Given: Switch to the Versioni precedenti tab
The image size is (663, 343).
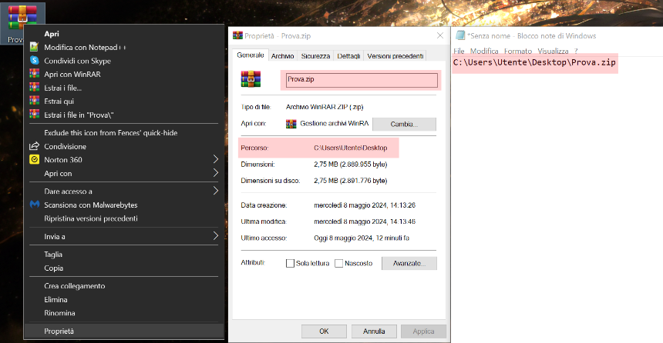Looking at the screenshot, I should (395, 56).
